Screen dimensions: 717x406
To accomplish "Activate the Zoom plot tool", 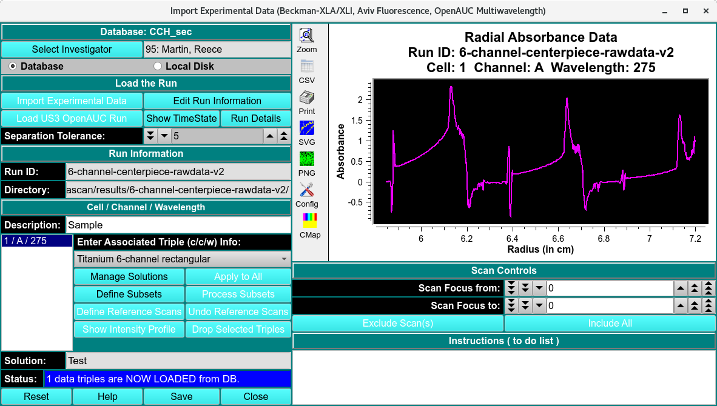I will point(307,38).
